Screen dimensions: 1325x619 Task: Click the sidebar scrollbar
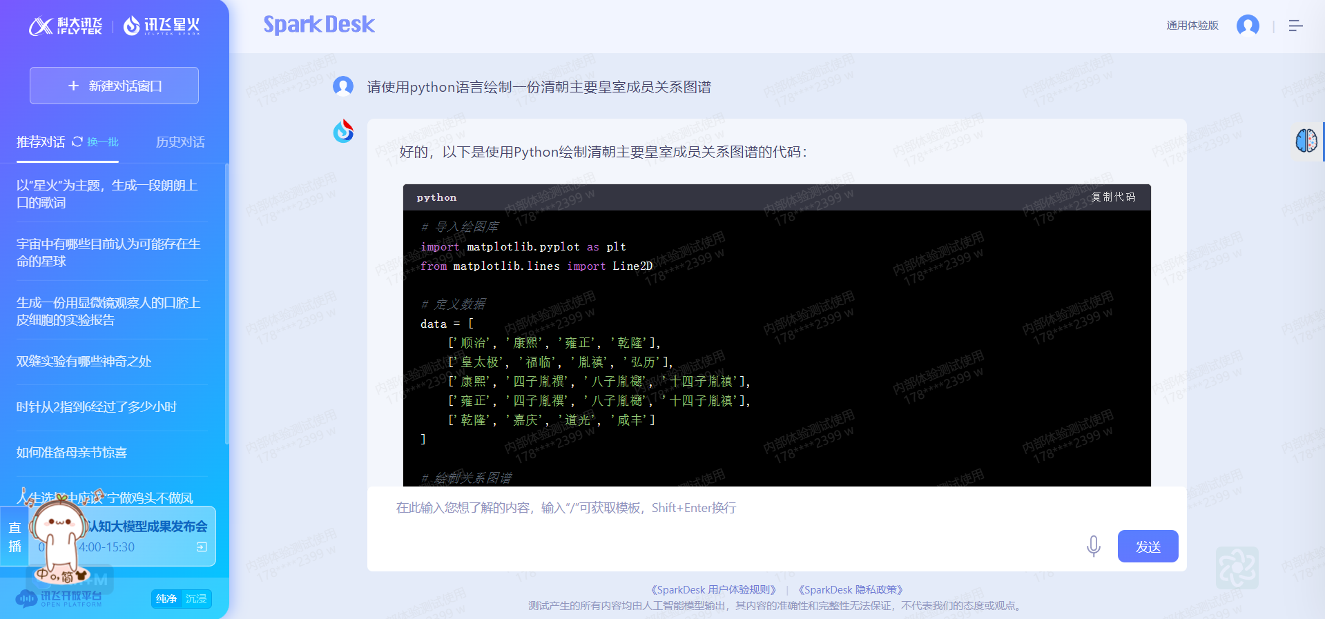click(x=226, y=304)
